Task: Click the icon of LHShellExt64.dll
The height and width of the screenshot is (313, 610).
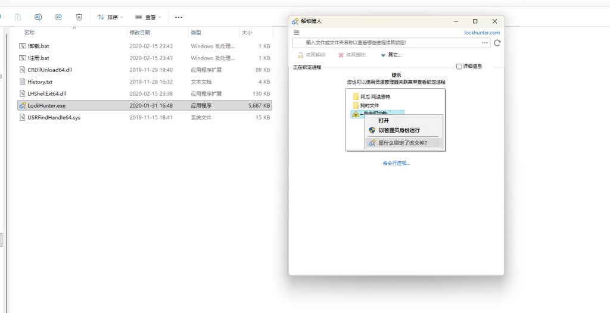Action: coord(23,93)
